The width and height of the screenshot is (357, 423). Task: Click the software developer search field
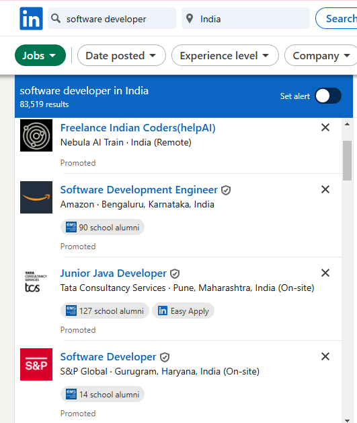coord(112,19)
